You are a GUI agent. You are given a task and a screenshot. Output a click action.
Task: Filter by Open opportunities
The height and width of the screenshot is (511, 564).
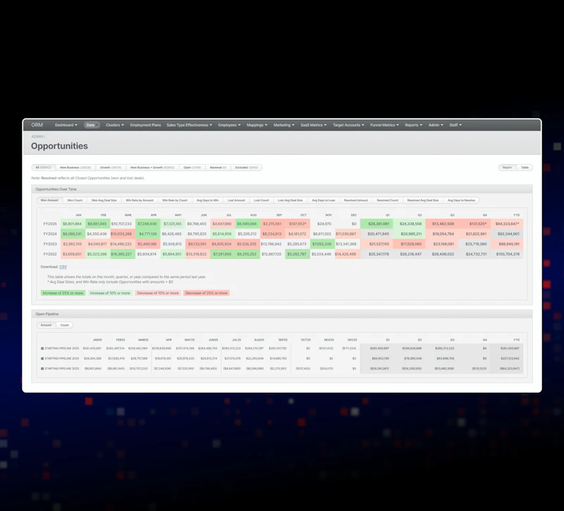[x=192, y=168]
